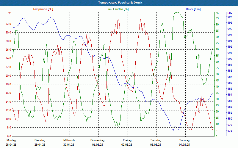Click the 'Dienstag' day label
The height and width of the screenshot is (148, 238).
click(x=40, y=140)
